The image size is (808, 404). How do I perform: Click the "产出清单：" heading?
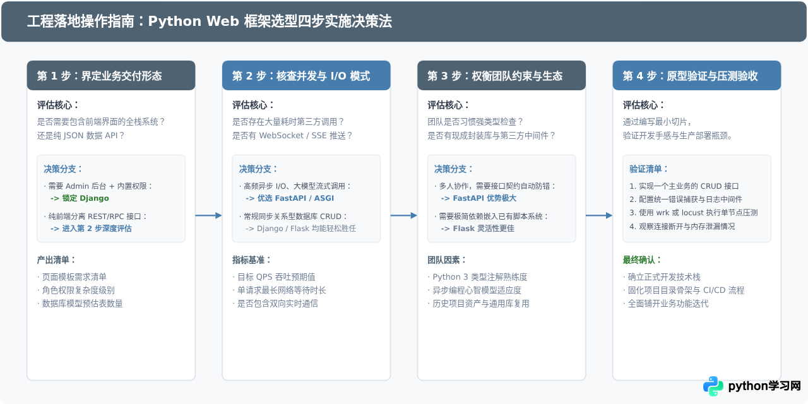[56, 259]
